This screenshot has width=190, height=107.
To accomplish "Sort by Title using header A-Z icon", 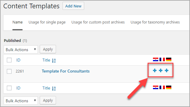I will pos(54,60).
